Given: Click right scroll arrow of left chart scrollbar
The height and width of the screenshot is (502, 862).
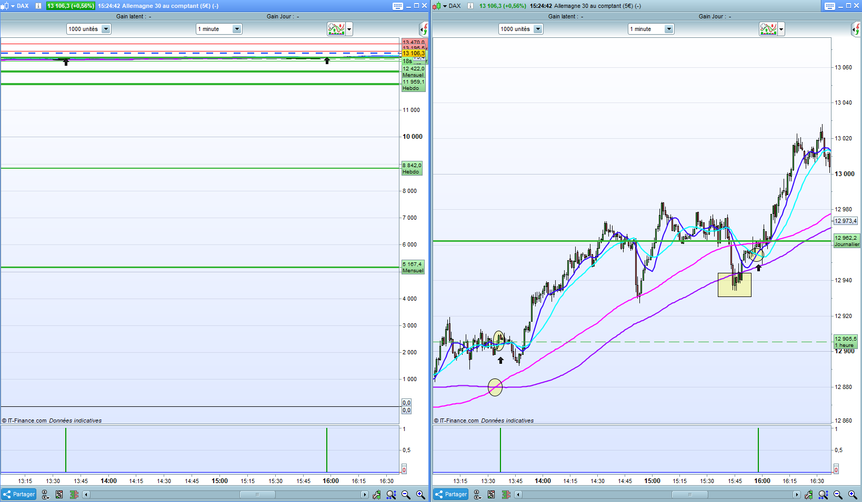Looking at the screenshot, I should coord(364,495).
